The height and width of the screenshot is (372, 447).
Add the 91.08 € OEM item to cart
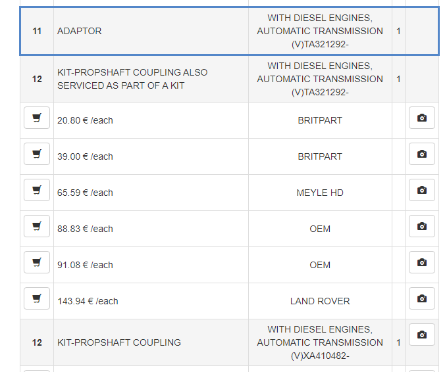37,262
